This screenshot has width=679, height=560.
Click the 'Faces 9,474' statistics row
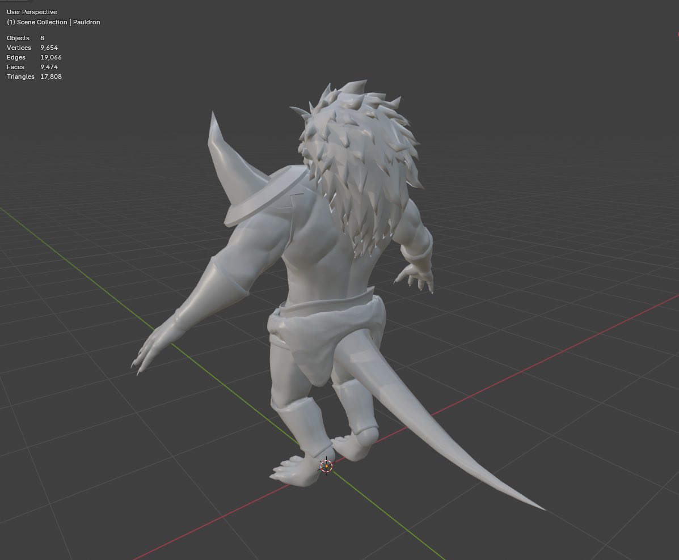coord(32,67)
